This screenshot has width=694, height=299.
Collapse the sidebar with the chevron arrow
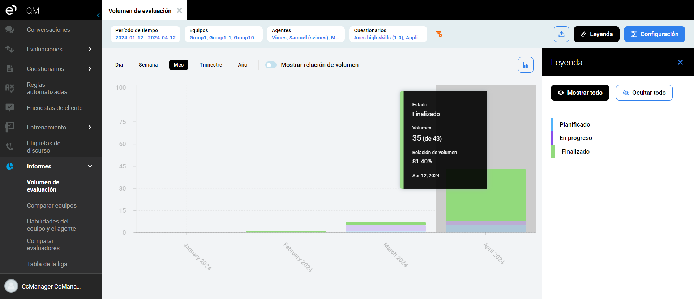pyautogui.click(x=98, y=15)
